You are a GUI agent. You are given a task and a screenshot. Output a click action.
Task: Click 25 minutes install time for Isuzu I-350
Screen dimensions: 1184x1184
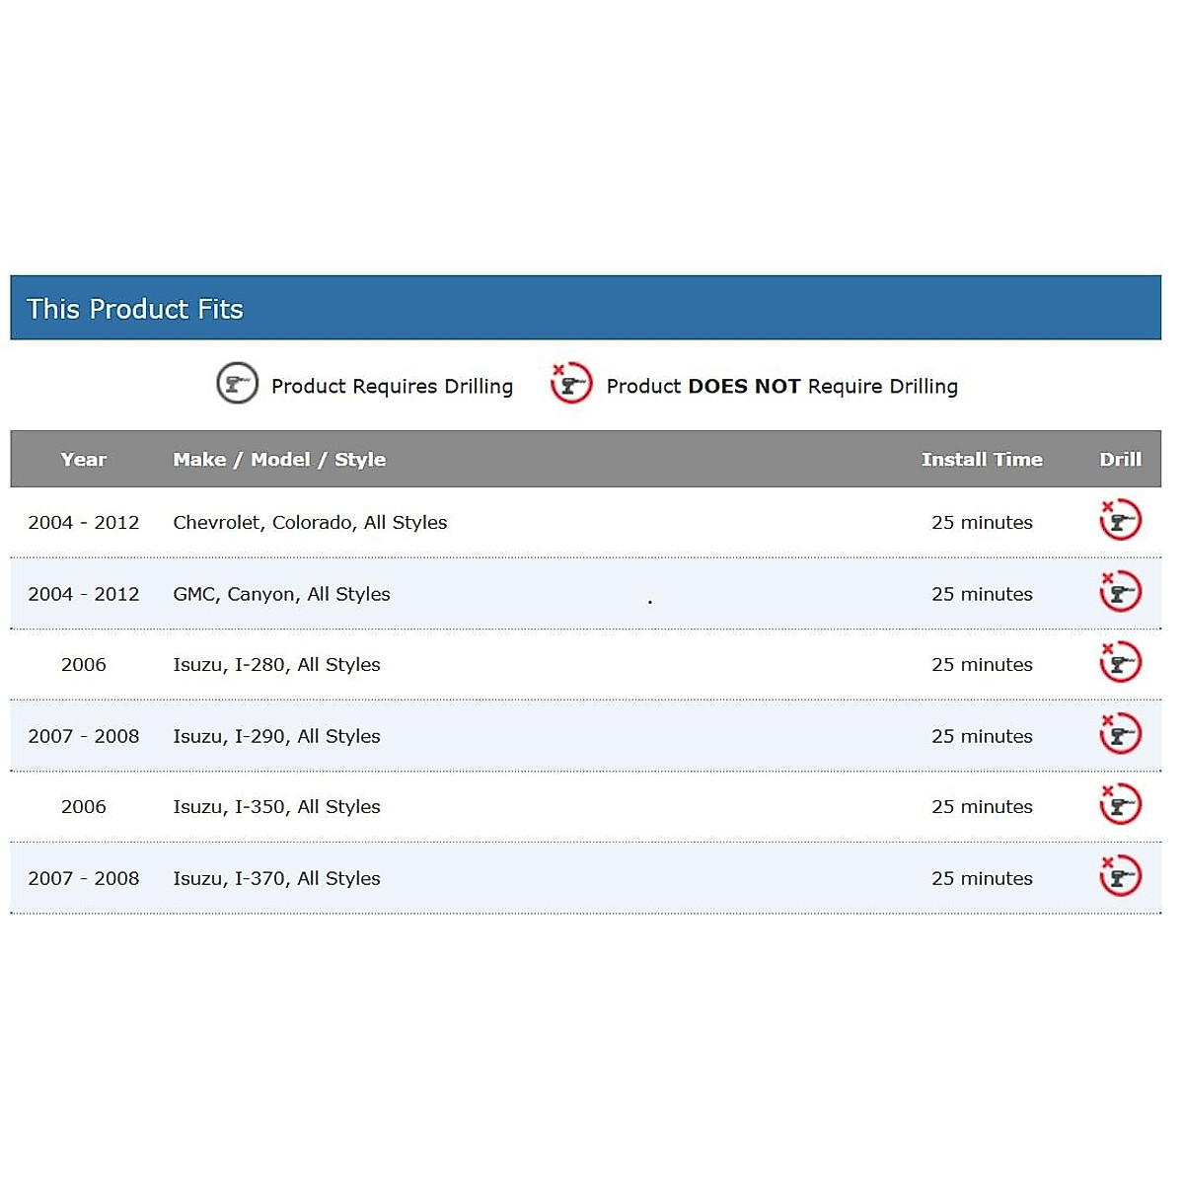point(982,807)
